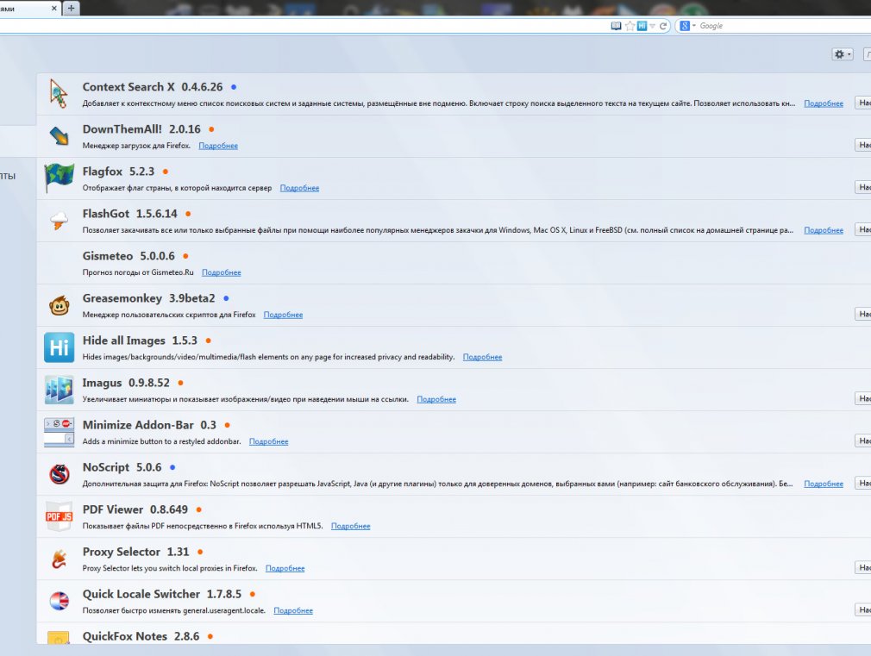Select the Greasemonkey monkey icon
Viewport: 871px width, 656px height.
coord(59,305)
